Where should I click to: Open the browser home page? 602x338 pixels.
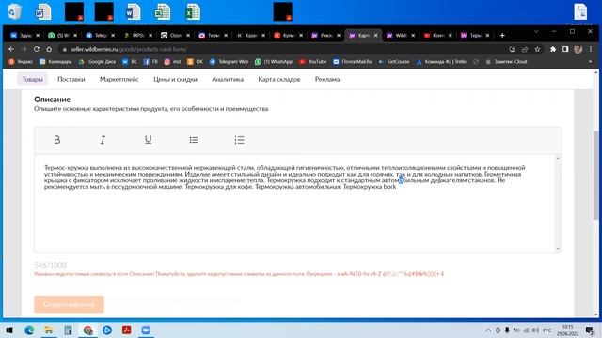pyautogui.click(x=49, y=49)
